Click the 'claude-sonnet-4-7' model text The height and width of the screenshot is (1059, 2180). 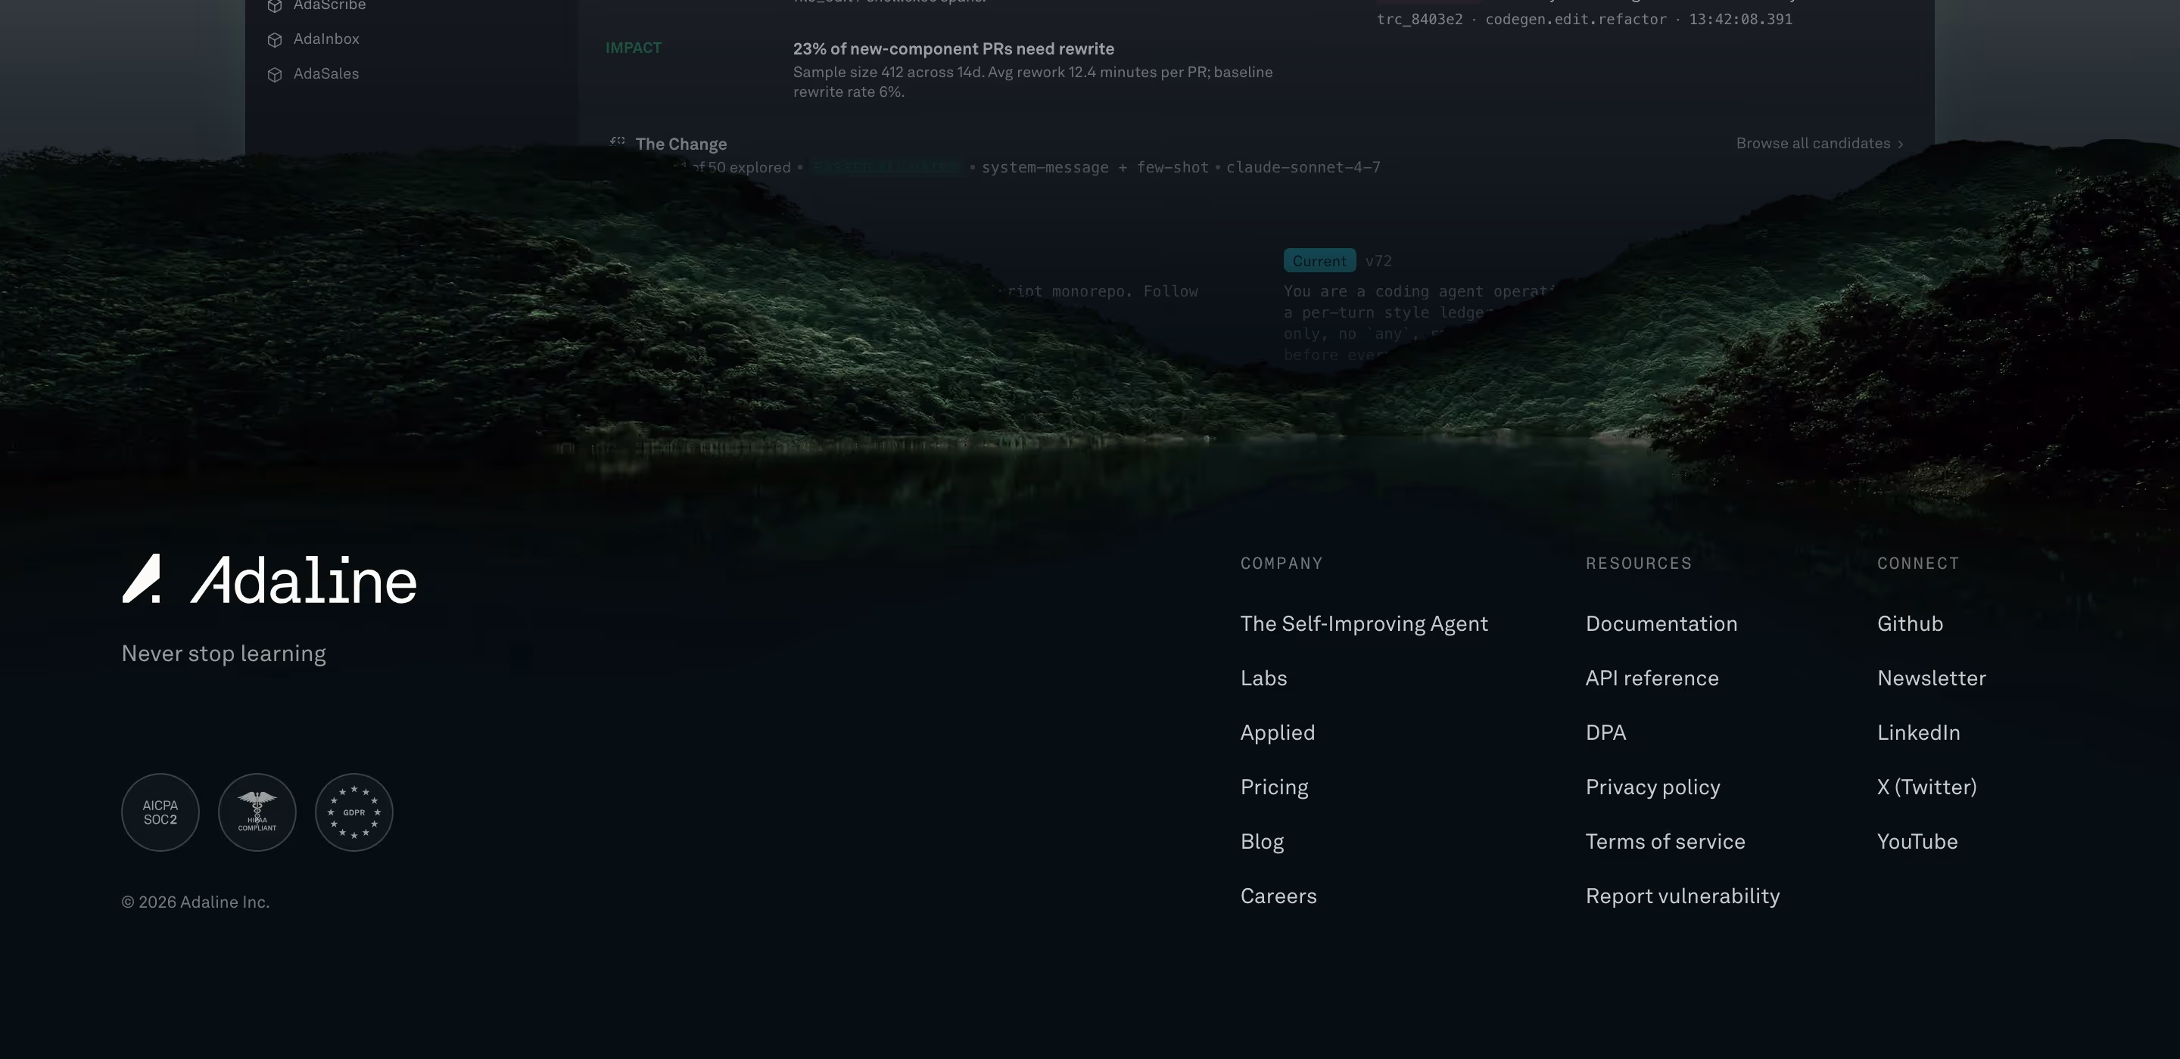(1303, 166)
